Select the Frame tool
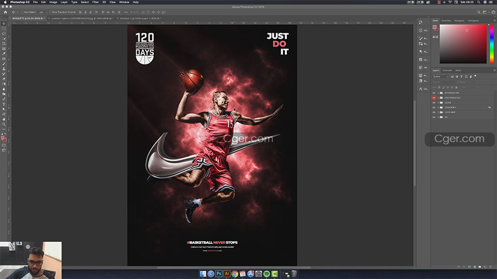This screenshot has height=279, width=497. pyautogui.click(x=4, y=48)
